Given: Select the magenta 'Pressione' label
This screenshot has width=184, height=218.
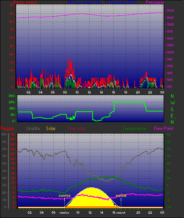Looking at the screenshot, I should (x=155, y=2).
